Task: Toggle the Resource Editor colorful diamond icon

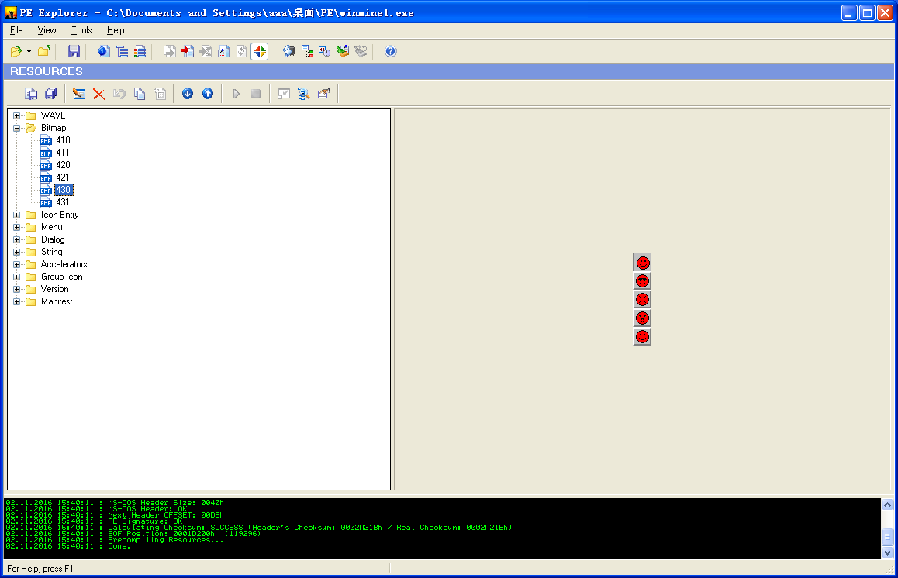Action: click(x=260, y=51)
